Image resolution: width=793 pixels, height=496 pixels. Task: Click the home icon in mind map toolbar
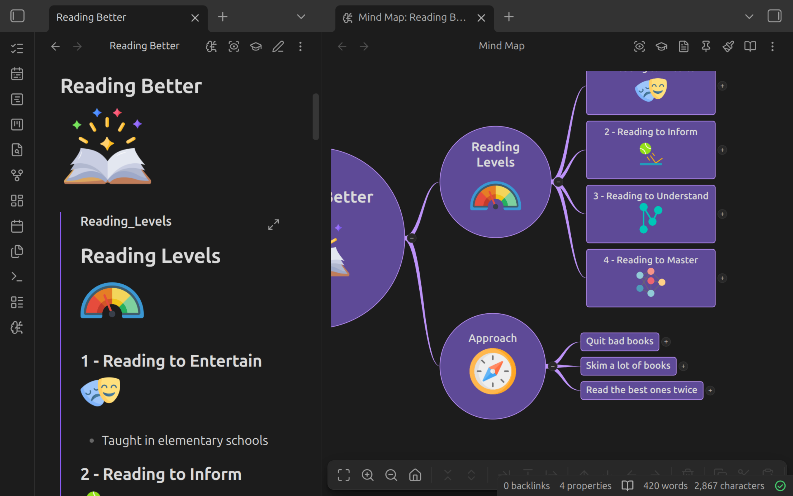click(415, 475)
